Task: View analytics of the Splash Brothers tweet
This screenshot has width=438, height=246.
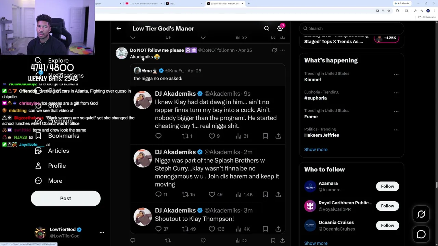Action: pyautogui.click(x=244, y=194)
